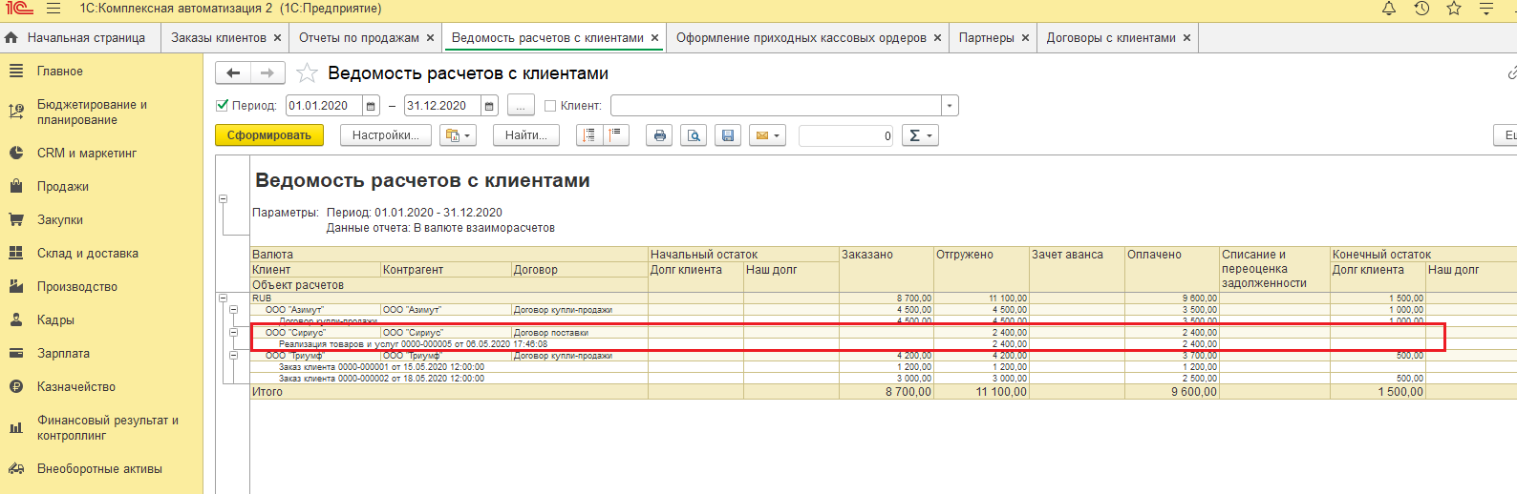
Task: Go back using the left arrow button
Action: (233, 73)
